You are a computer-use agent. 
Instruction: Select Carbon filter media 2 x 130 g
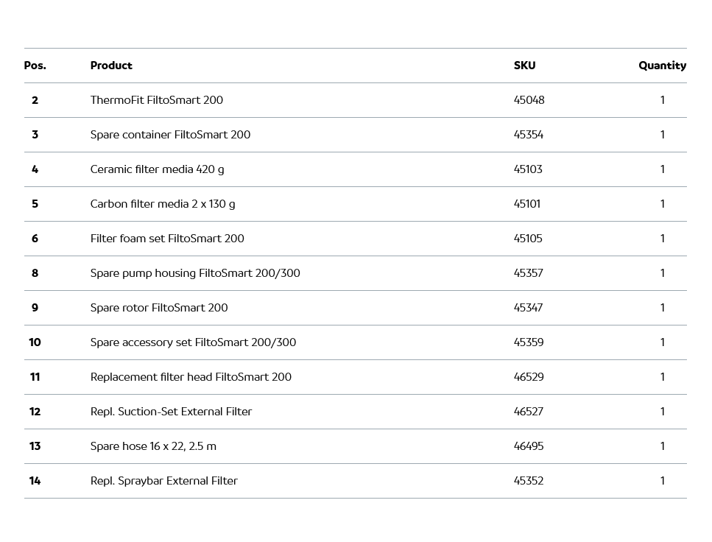[163, 204]
